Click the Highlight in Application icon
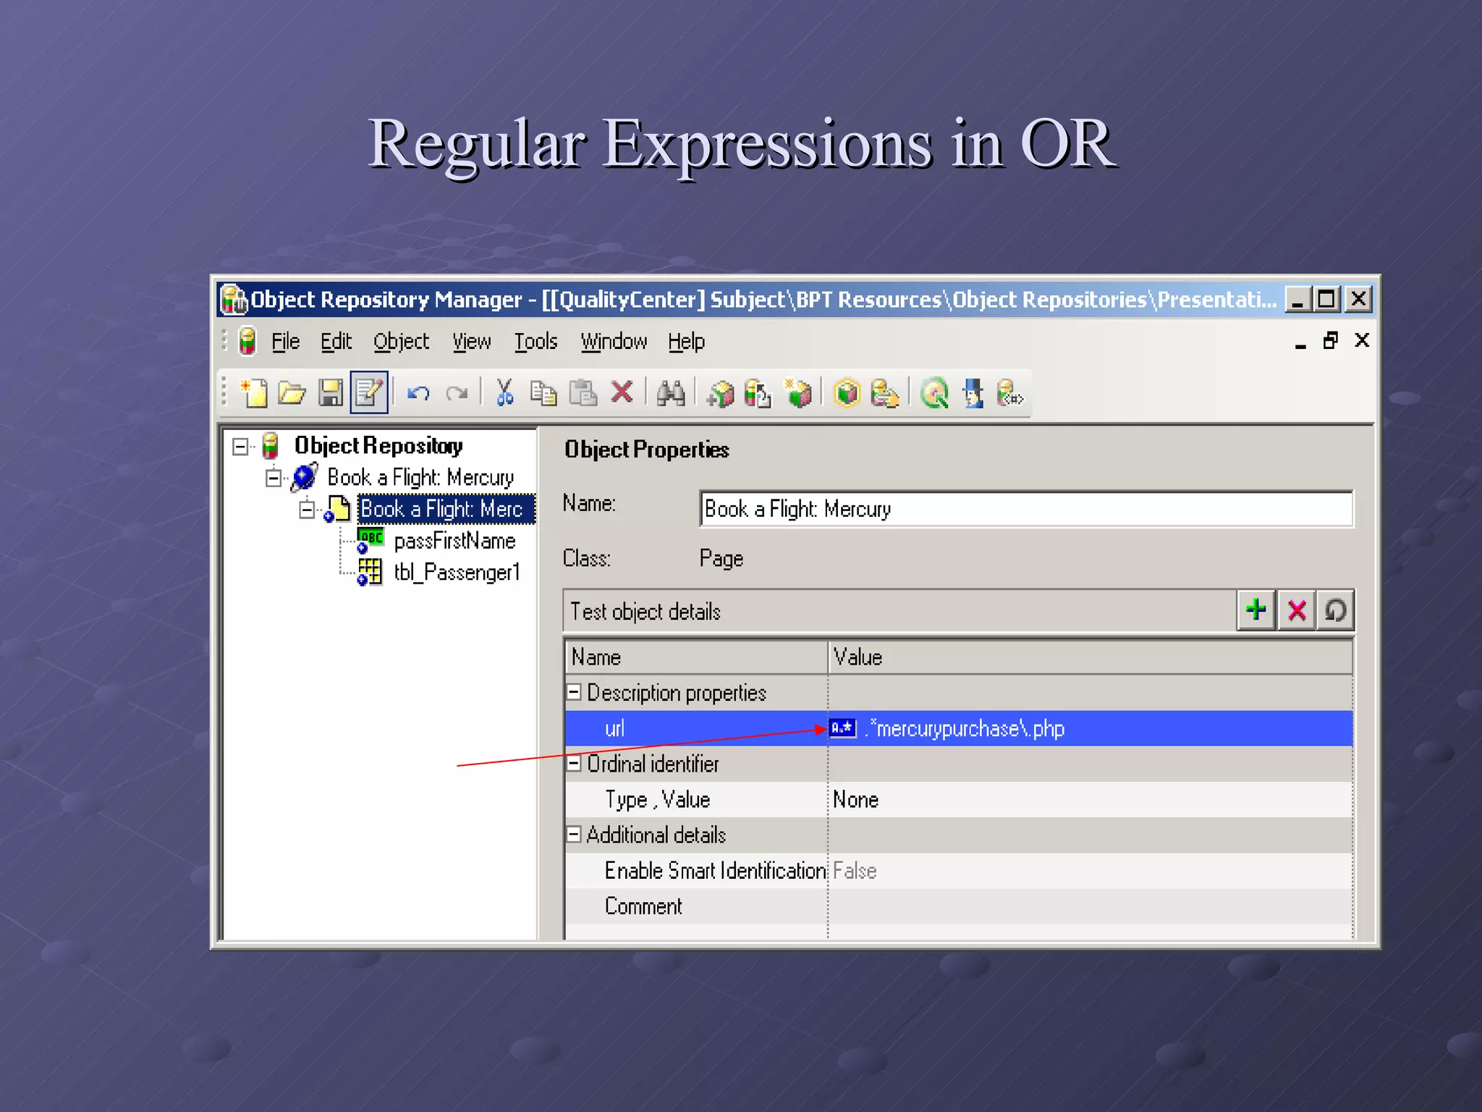The image size is (1482, 1112). pyautogui.click(x=847, y=393)
